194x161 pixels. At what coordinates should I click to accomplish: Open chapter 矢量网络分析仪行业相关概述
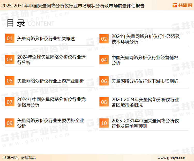(46, 39)
